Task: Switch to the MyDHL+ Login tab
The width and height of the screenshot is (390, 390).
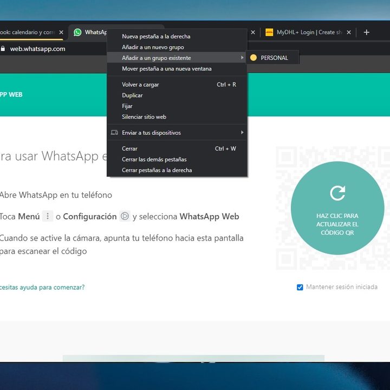Action: [308, 32]
